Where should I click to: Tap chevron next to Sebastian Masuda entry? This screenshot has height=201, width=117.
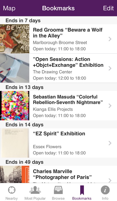[x=110, y=106]
